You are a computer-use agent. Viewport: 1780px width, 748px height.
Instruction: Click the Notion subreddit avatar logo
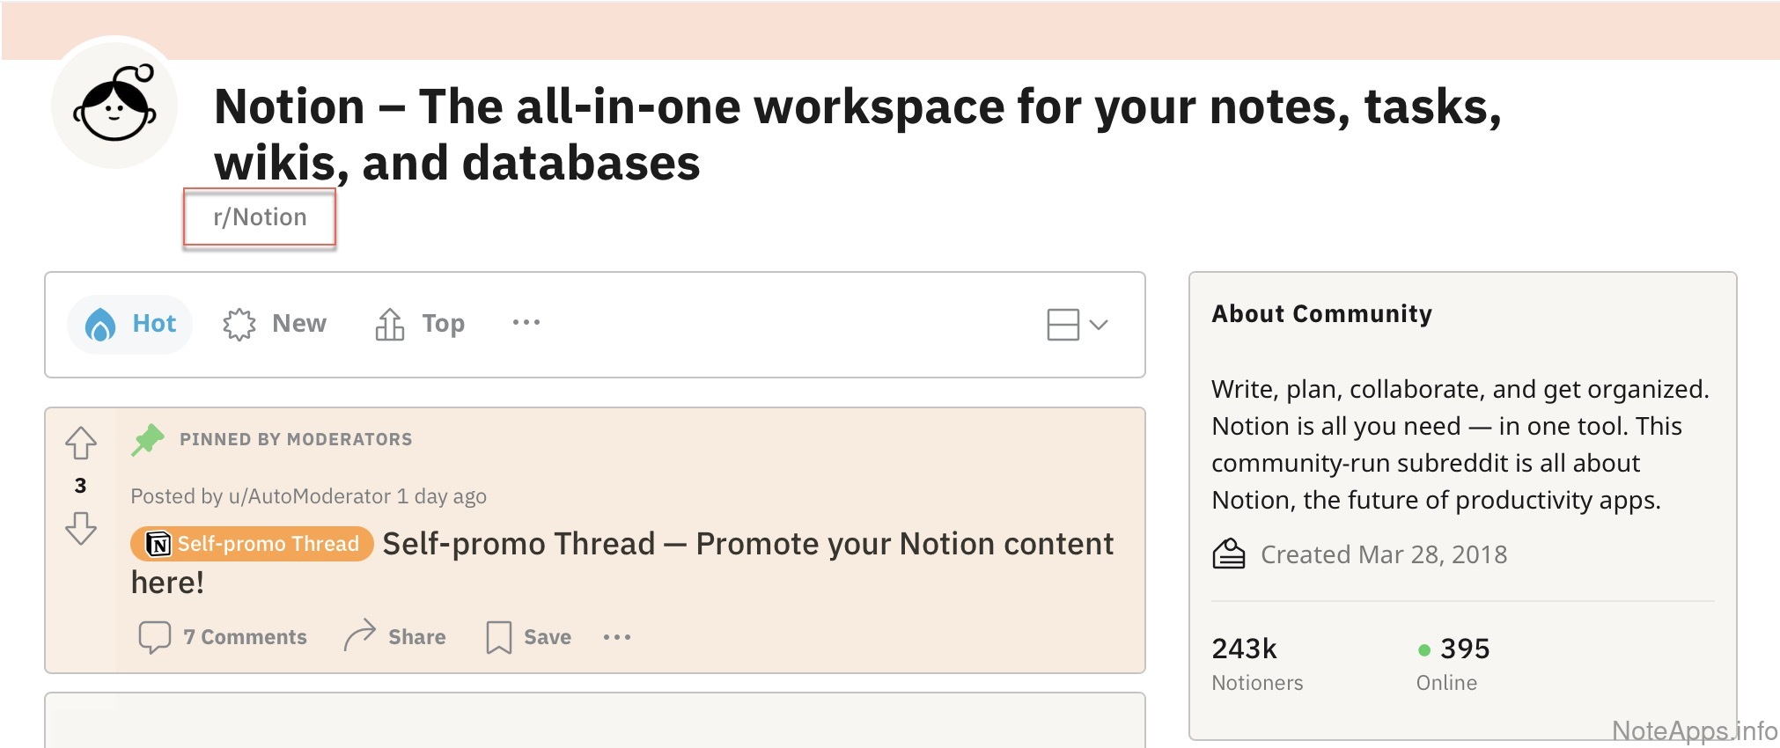114,104
